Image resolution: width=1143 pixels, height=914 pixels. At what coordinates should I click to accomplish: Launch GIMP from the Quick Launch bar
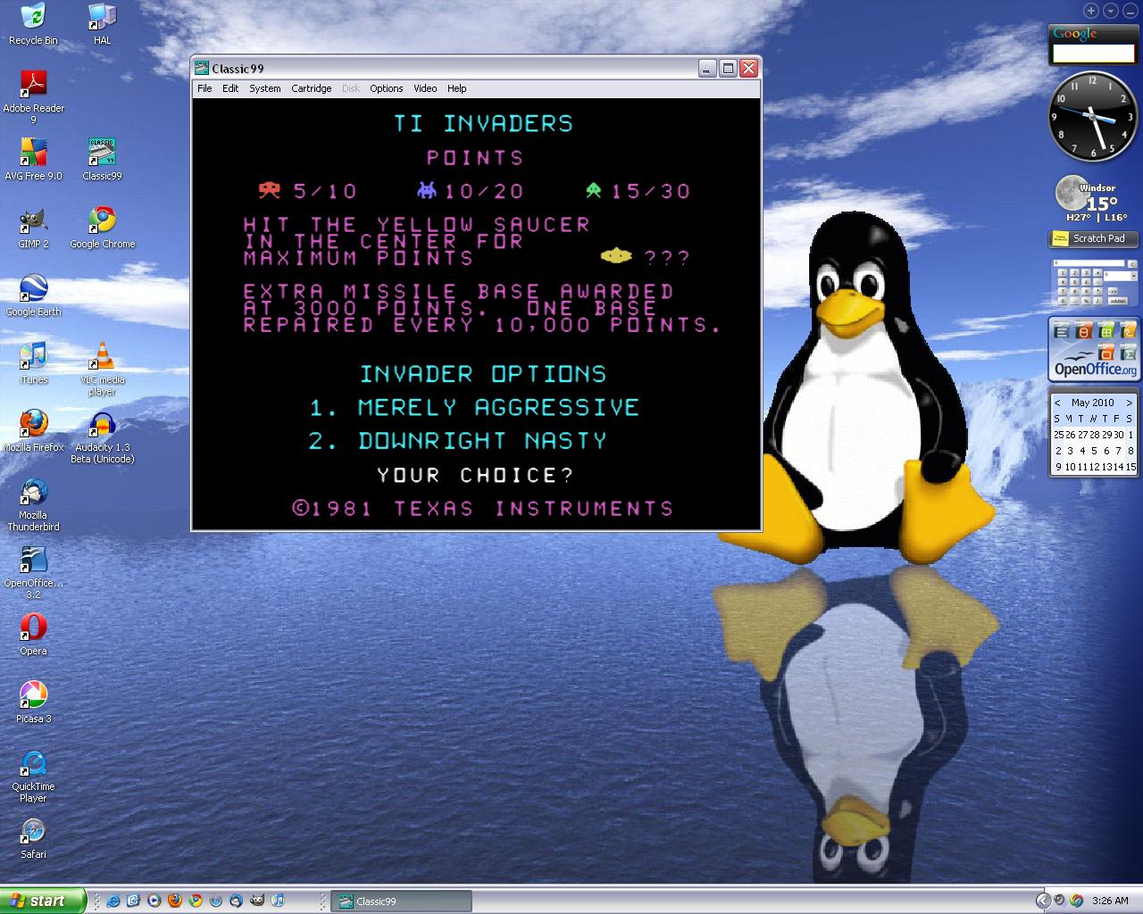coord(257,901)
